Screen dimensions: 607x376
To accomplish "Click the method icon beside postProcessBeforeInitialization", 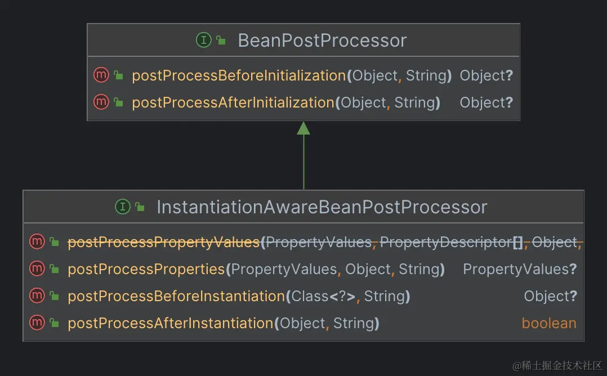I will [101, 75].
